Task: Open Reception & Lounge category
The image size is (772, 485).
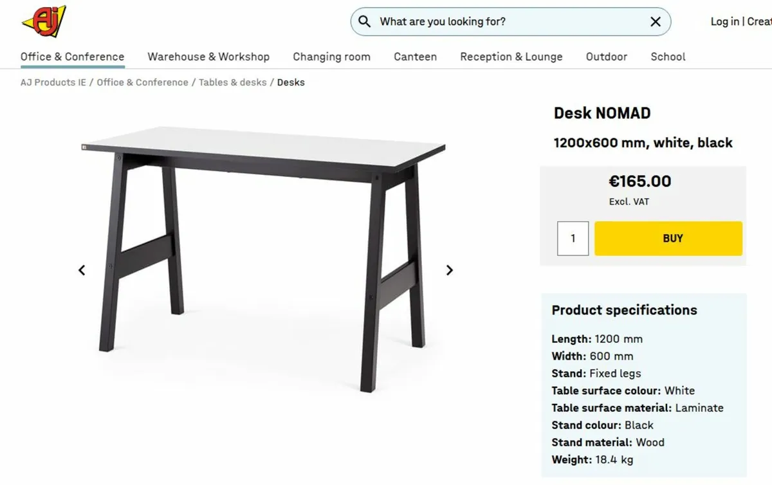Action: click(x=511, y=57)
